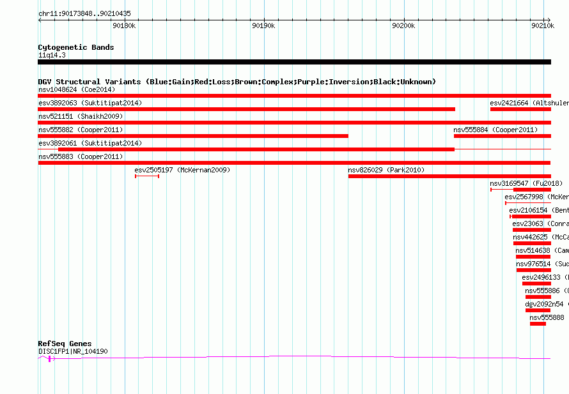The image size is (569, 394).
Task: Open variant nsv826029 (Park2010) label
Action: point(386,170)
